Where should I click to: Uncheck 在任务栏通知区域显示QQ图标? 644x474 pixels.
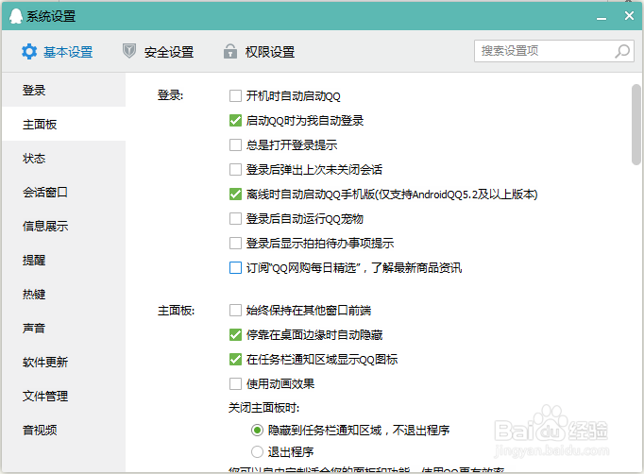coord(235,360)
